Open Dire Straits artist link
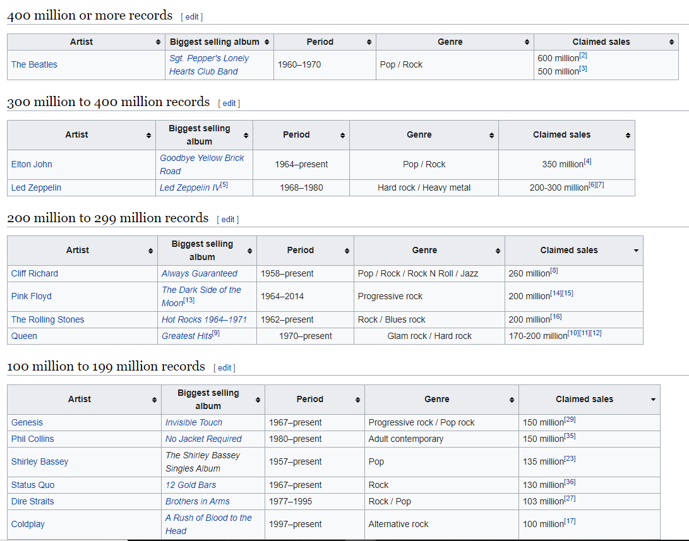The image size is (689, 541). pyautogui.click(x=32, y=501)
